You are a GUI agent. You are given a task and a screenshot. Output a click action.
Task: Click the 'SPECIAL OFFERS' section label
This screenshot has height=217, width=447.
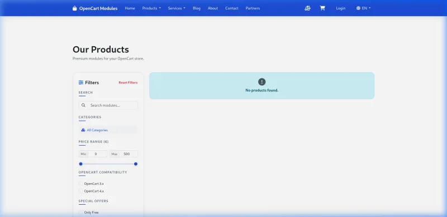tap(93, 201)
